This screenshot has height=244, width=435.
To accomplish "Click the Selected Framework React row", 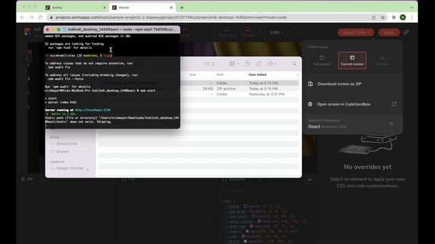I will (x=352, y=124).
